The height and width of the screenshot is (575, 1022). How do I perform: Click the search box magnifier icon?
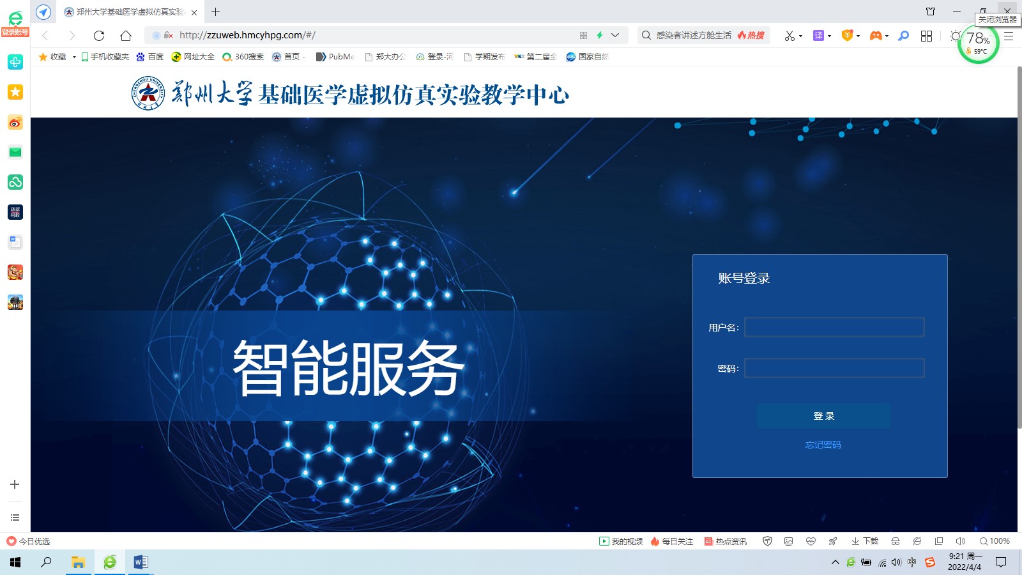pos(646,36)
